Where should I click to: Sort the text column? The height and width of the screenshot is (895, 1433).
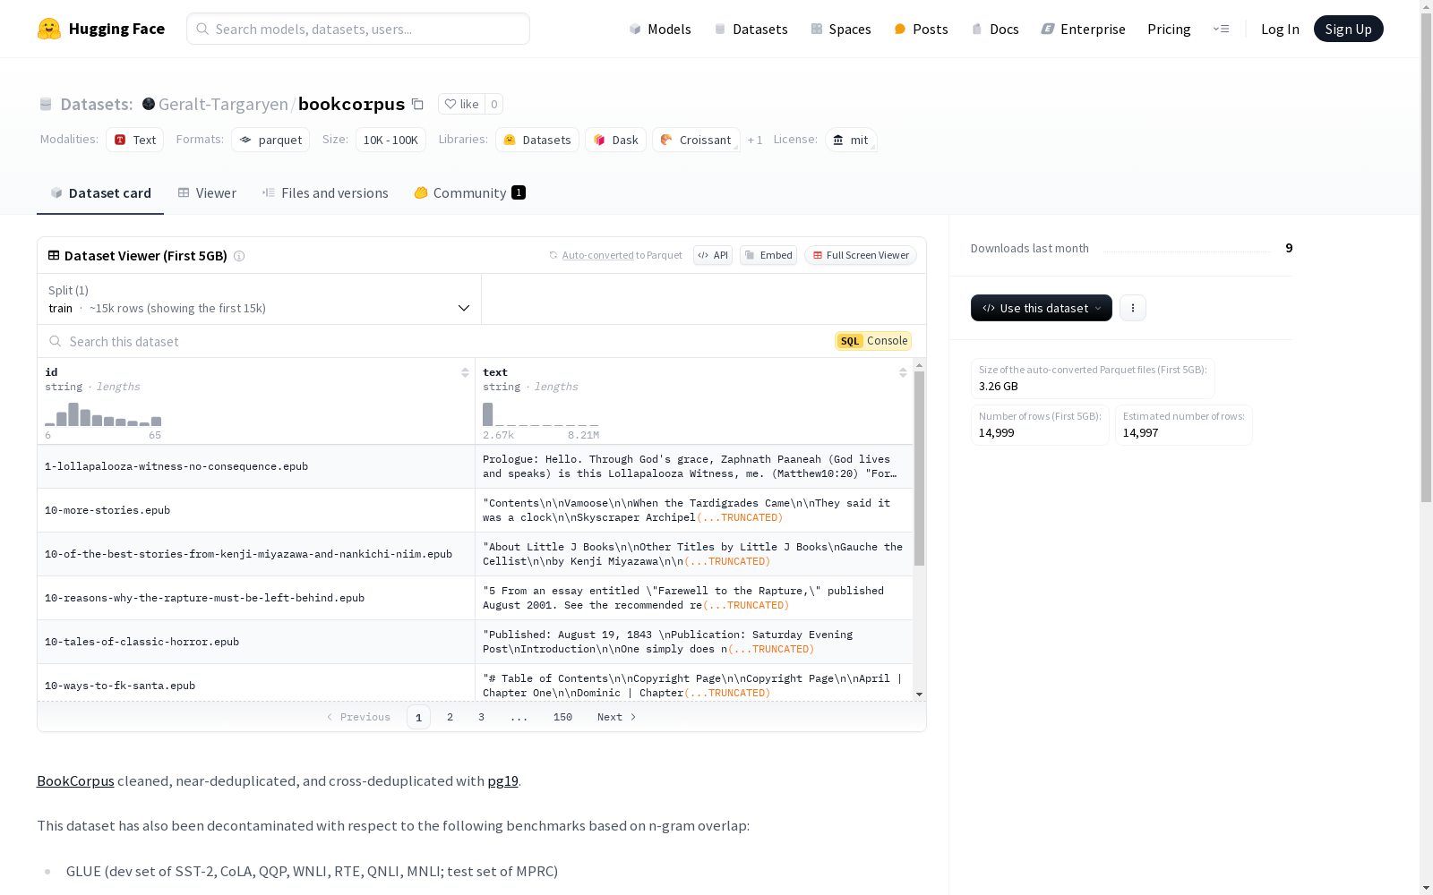pyautogui.click(x=903, y=372)
